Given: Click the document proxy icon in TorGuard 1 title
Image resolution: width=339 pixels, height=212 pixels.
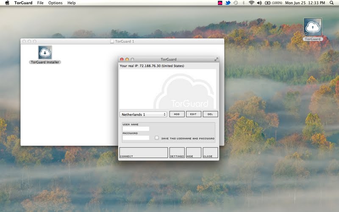Looking at the screenshot, I should [x=112, y=41].
